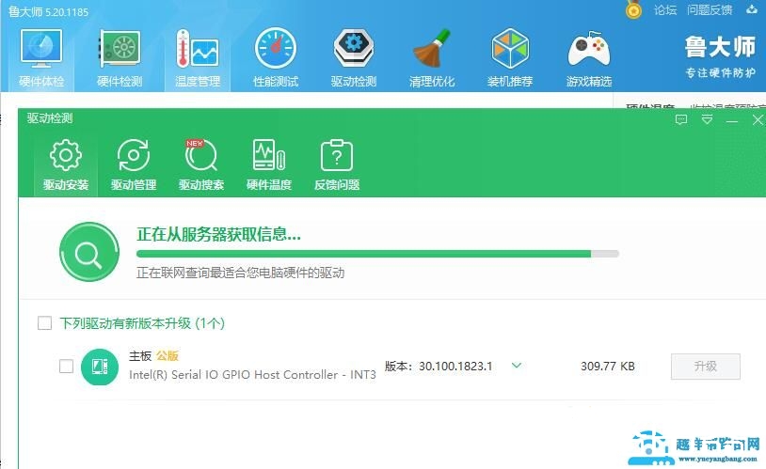Viewport: 766px width, 469px height.
Task: Click subtext 正在联网查询最适合您电脑硬件的驱动
Action: [240, 273]
